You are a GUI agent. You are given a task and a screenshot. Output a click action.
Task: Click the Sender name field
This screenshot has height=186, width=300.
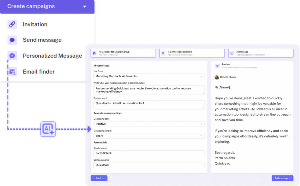[149, 153]
